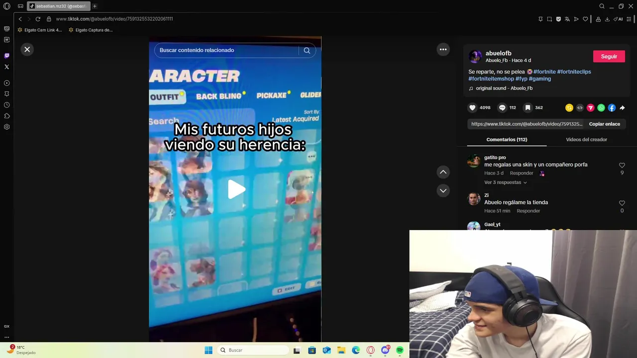The image size is (637, 358).
Task: Click the magnifier in the related content search
Action: [x=307, y=50]
